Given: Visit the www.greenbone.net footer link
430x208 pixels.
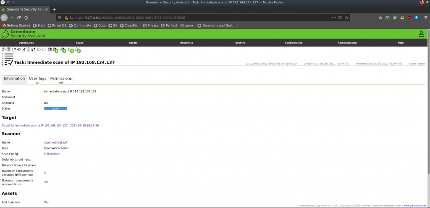Looking at the screenshot, I should [415, 205].
